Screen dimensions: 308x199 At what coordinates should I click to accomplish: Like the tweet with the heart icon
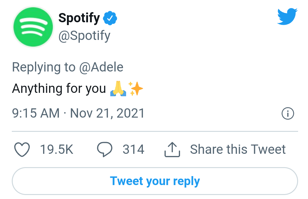tap(22, 150)
